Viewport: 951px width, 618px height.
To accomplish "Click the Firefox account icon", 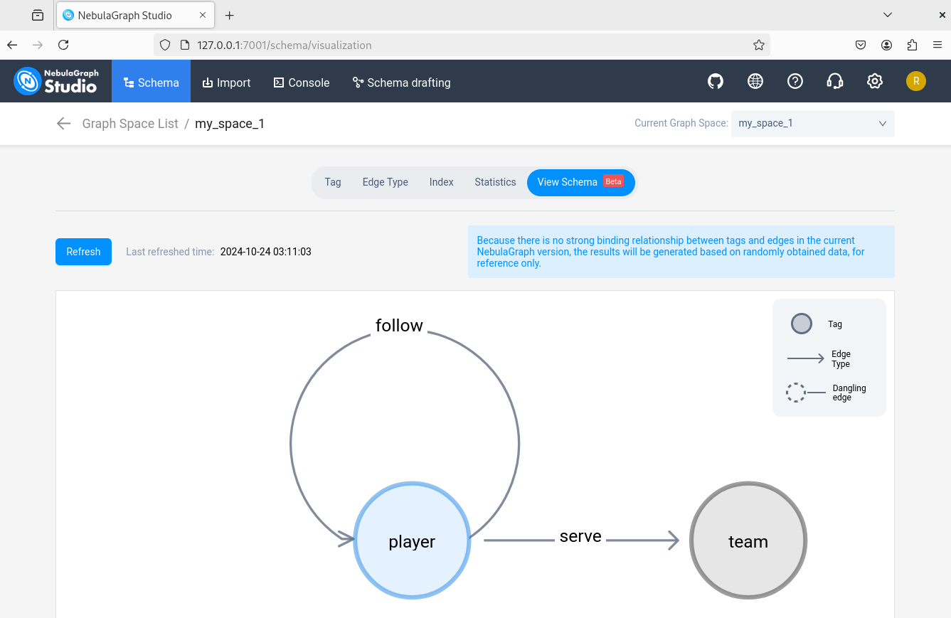I will coord(886,45).
